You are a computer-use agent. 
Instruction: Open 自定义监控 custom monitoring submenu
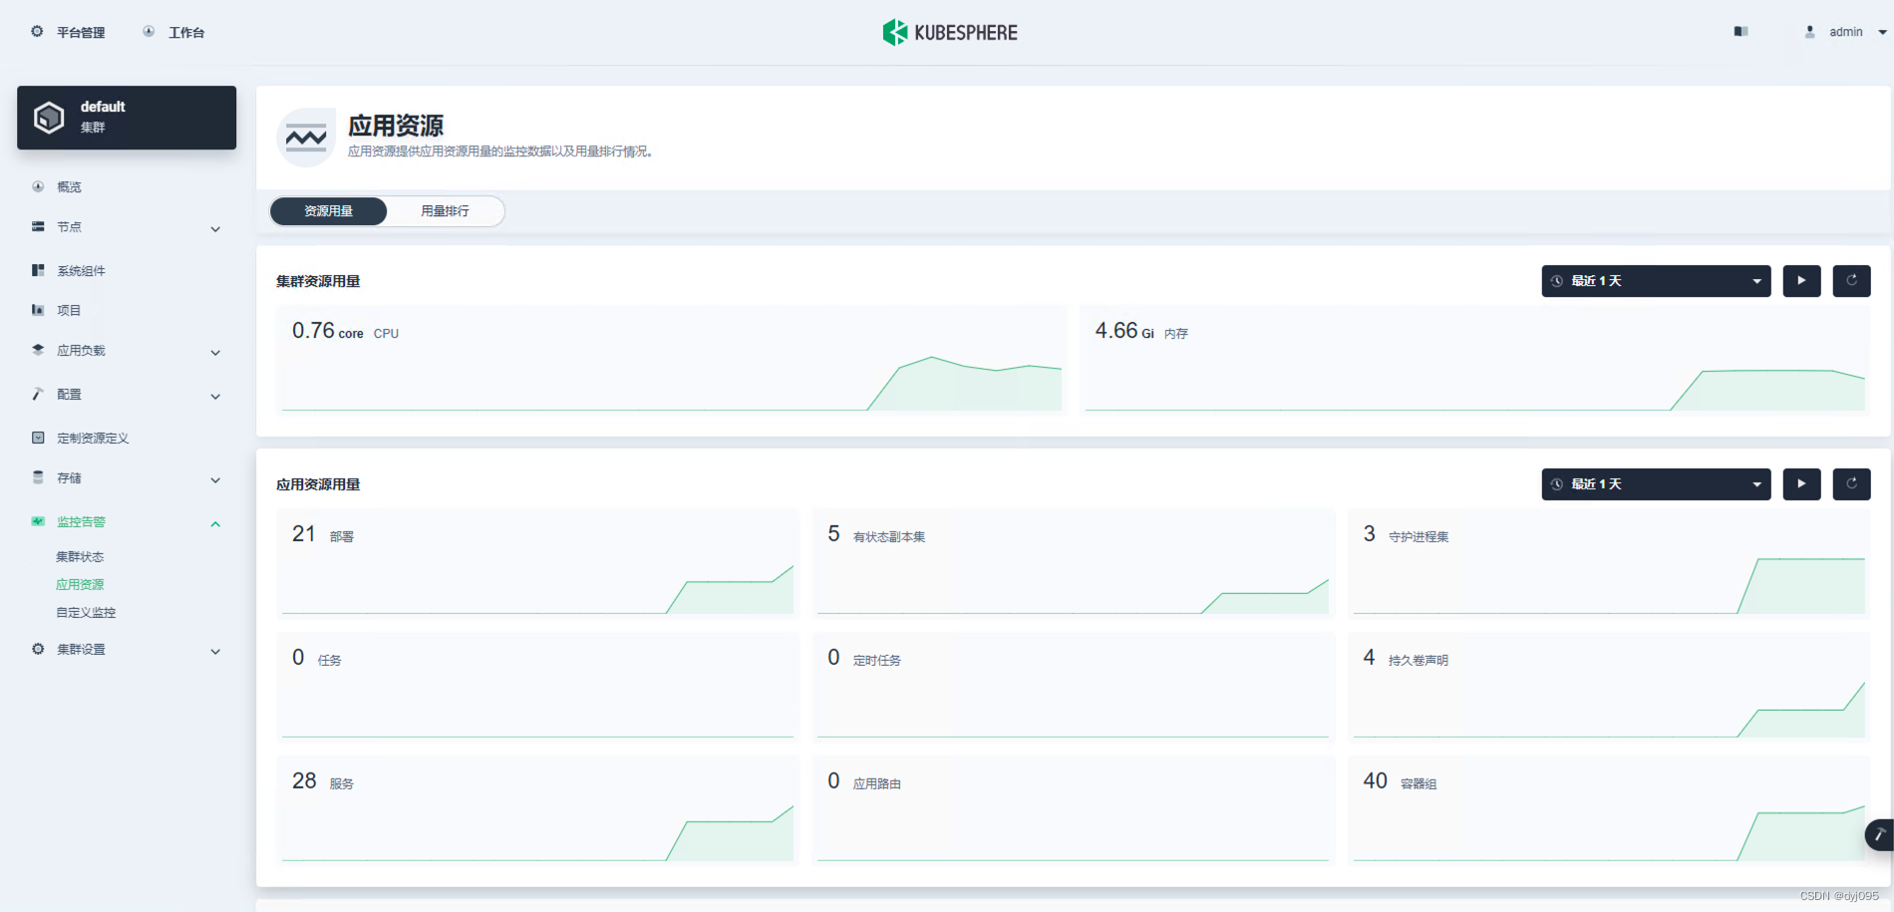pyautogui.click(x=86, y=612)
